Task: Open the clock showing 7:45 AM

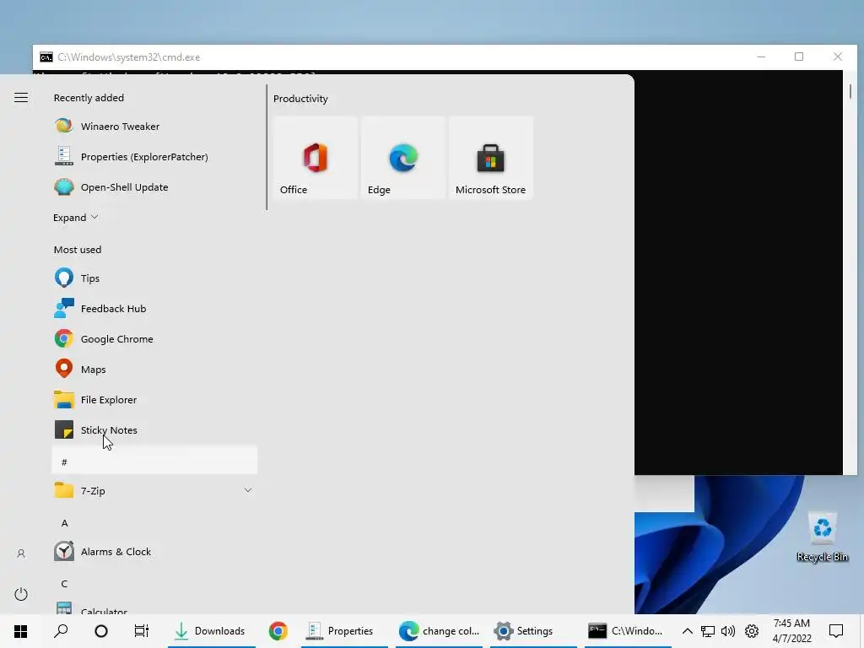Action: click(x=791, y=630)
